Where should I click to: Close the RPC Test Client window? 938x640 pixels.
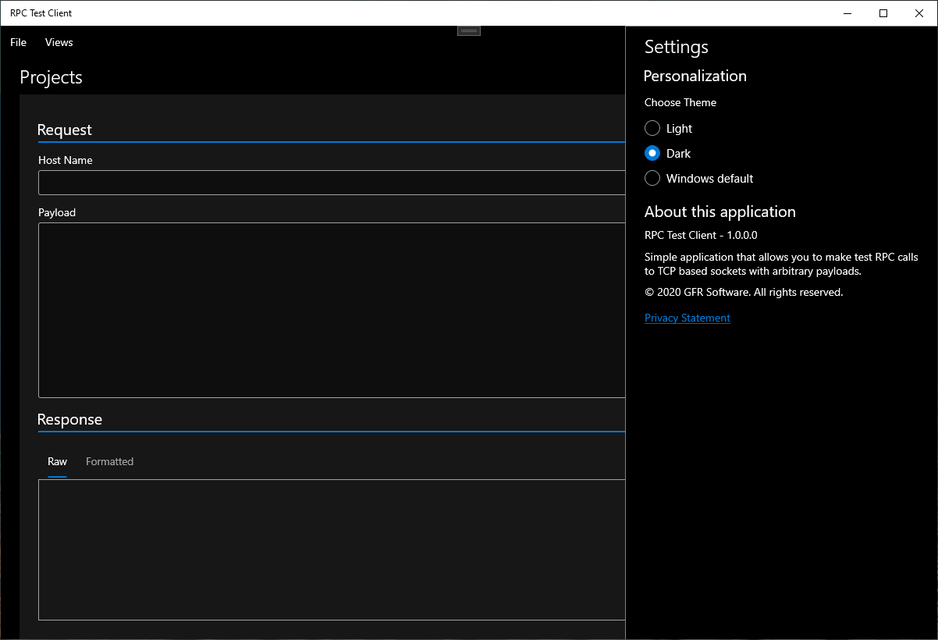point(919,13)
